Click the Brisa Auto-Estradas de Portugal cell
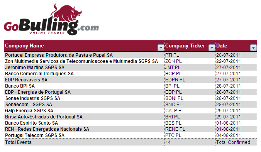The image size is (261, 152). pyautogui.click(x=84, y=117)
